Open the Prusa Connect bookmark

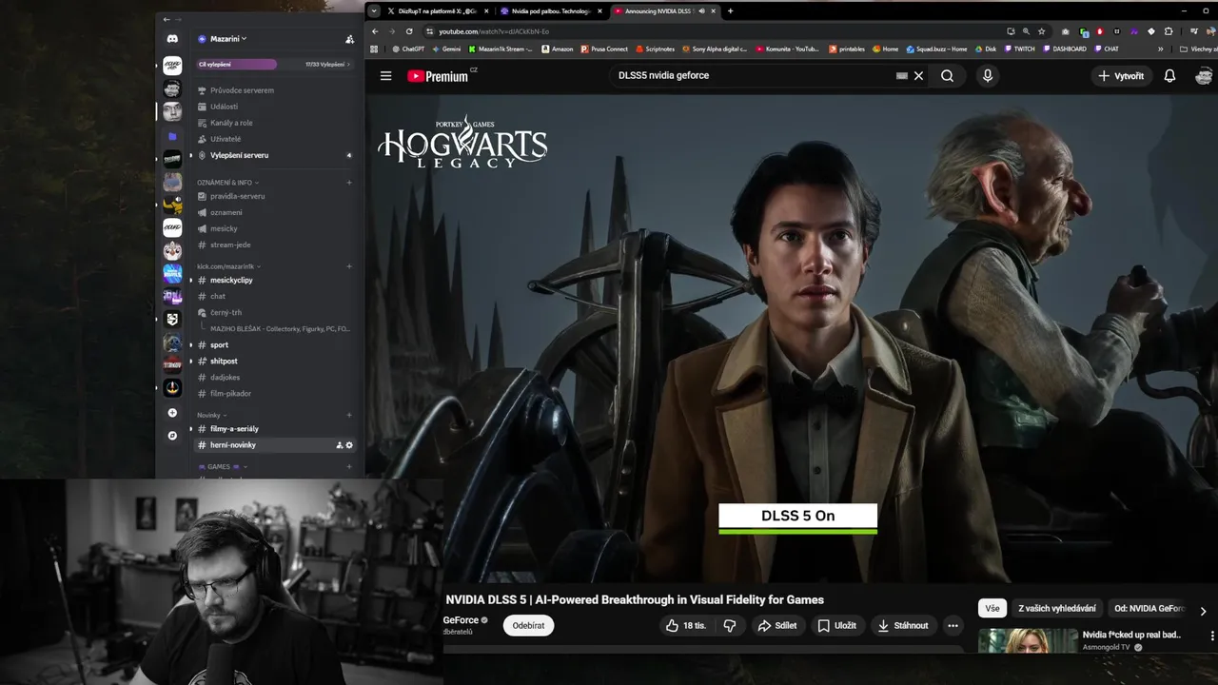[603, 49]
